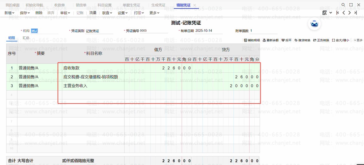Jump to the last voucher arrow
The height and width of the screenshot is (165, 364).
coord(355,13)
